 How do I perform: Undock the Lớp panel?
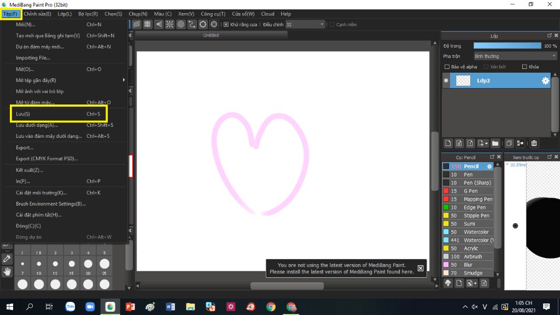549,36
